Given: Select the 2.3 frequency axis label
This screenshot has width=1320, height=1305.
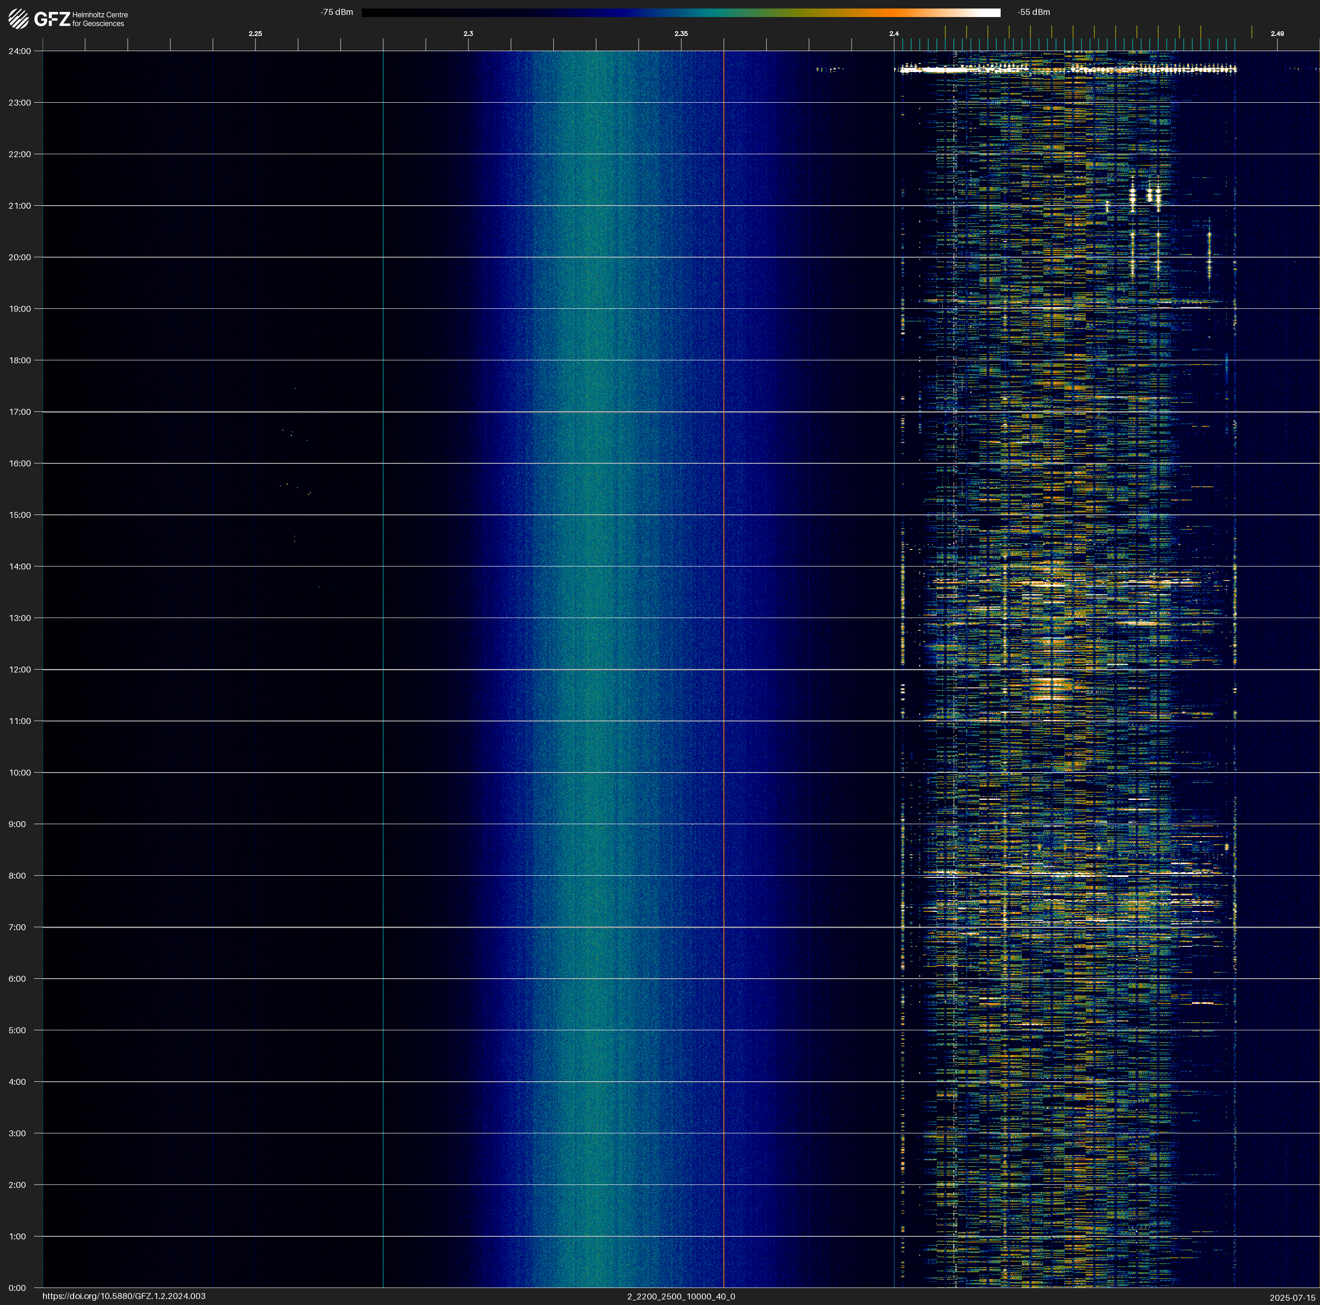Looking at the screenshot, I should (468, 34).
